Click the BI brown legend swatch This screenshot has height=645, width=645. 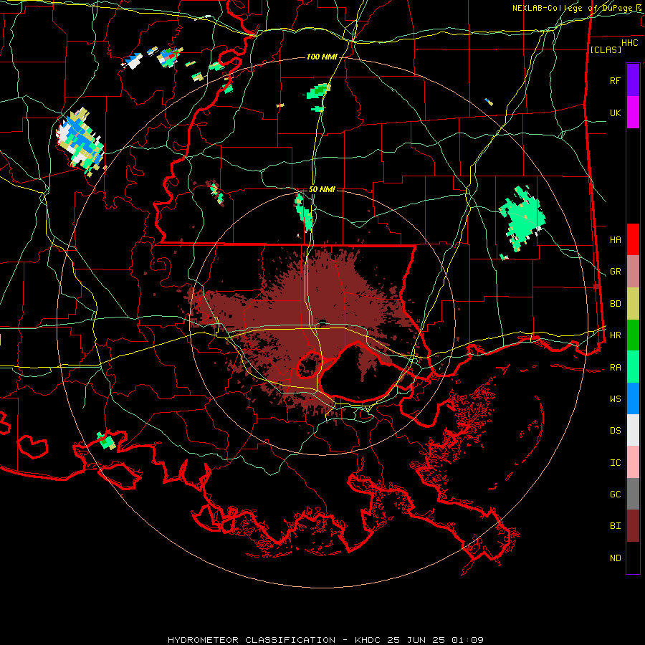[x=633, y=526]
